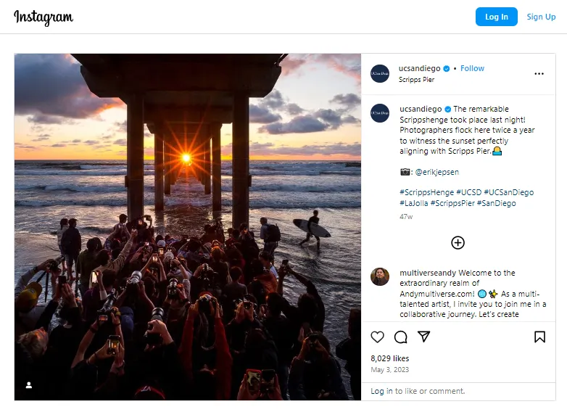Image resolution: width=567 pixels, height=412 pixels.
Task: Load more comments plus icon
Action: pos(458,242)
